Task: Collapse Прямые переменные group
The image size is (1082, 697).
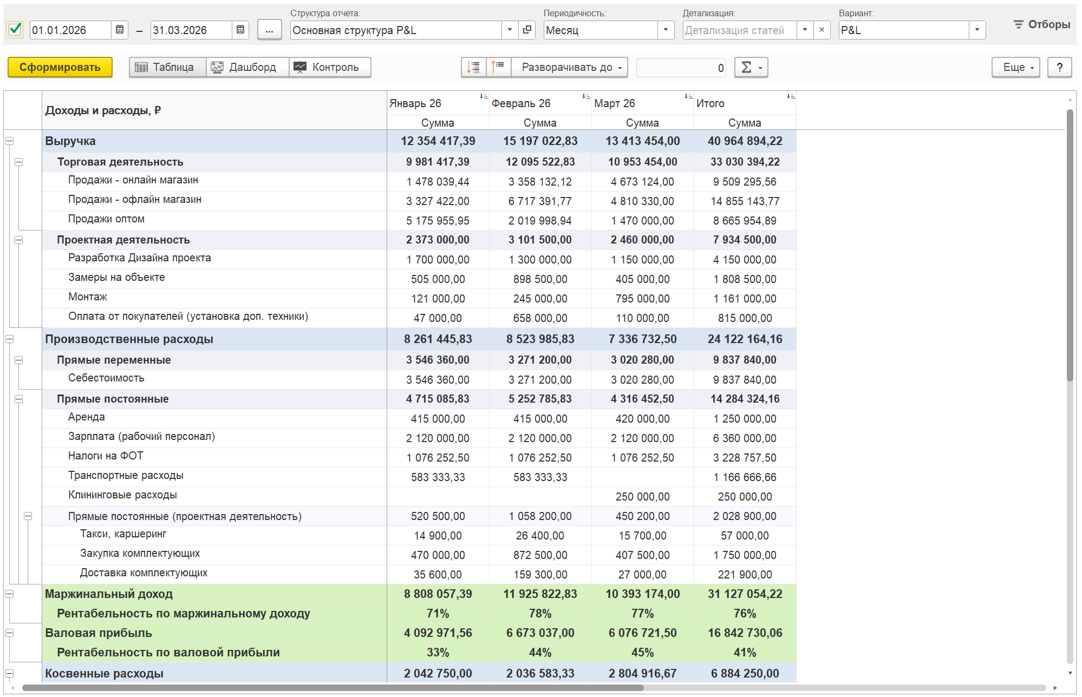Action: [x=18, y=360]
